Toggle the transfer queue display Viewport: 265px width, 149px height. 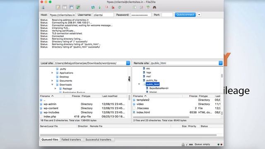(78, 7)
